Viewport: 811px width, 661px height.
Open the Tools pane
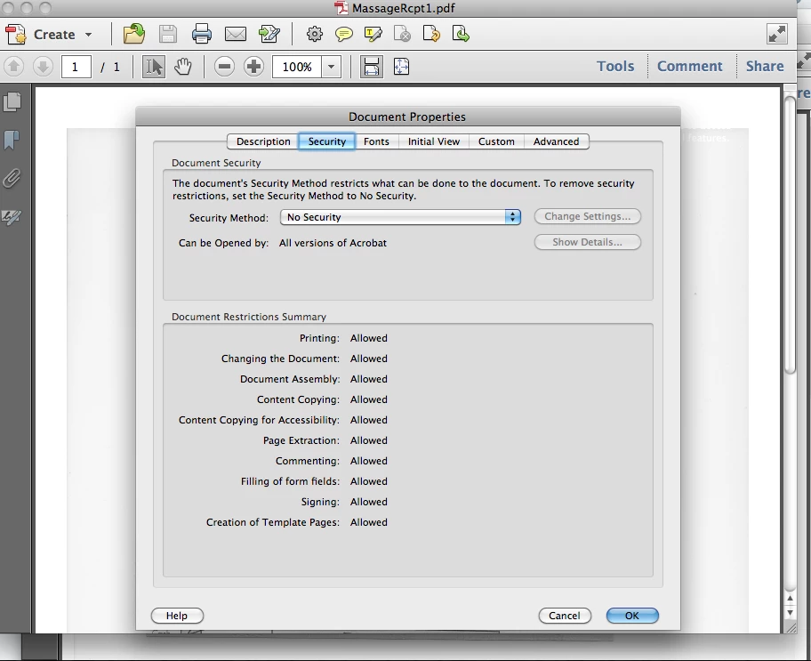[615, 66]
